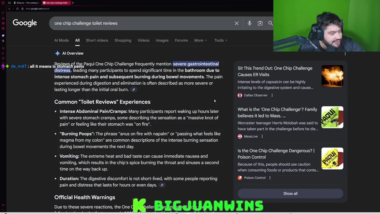Viewport: 380px width, 214px height.
Task: Click the 'Duration:' bullet label
Action: pyautogui.click(x=69, y=179)
